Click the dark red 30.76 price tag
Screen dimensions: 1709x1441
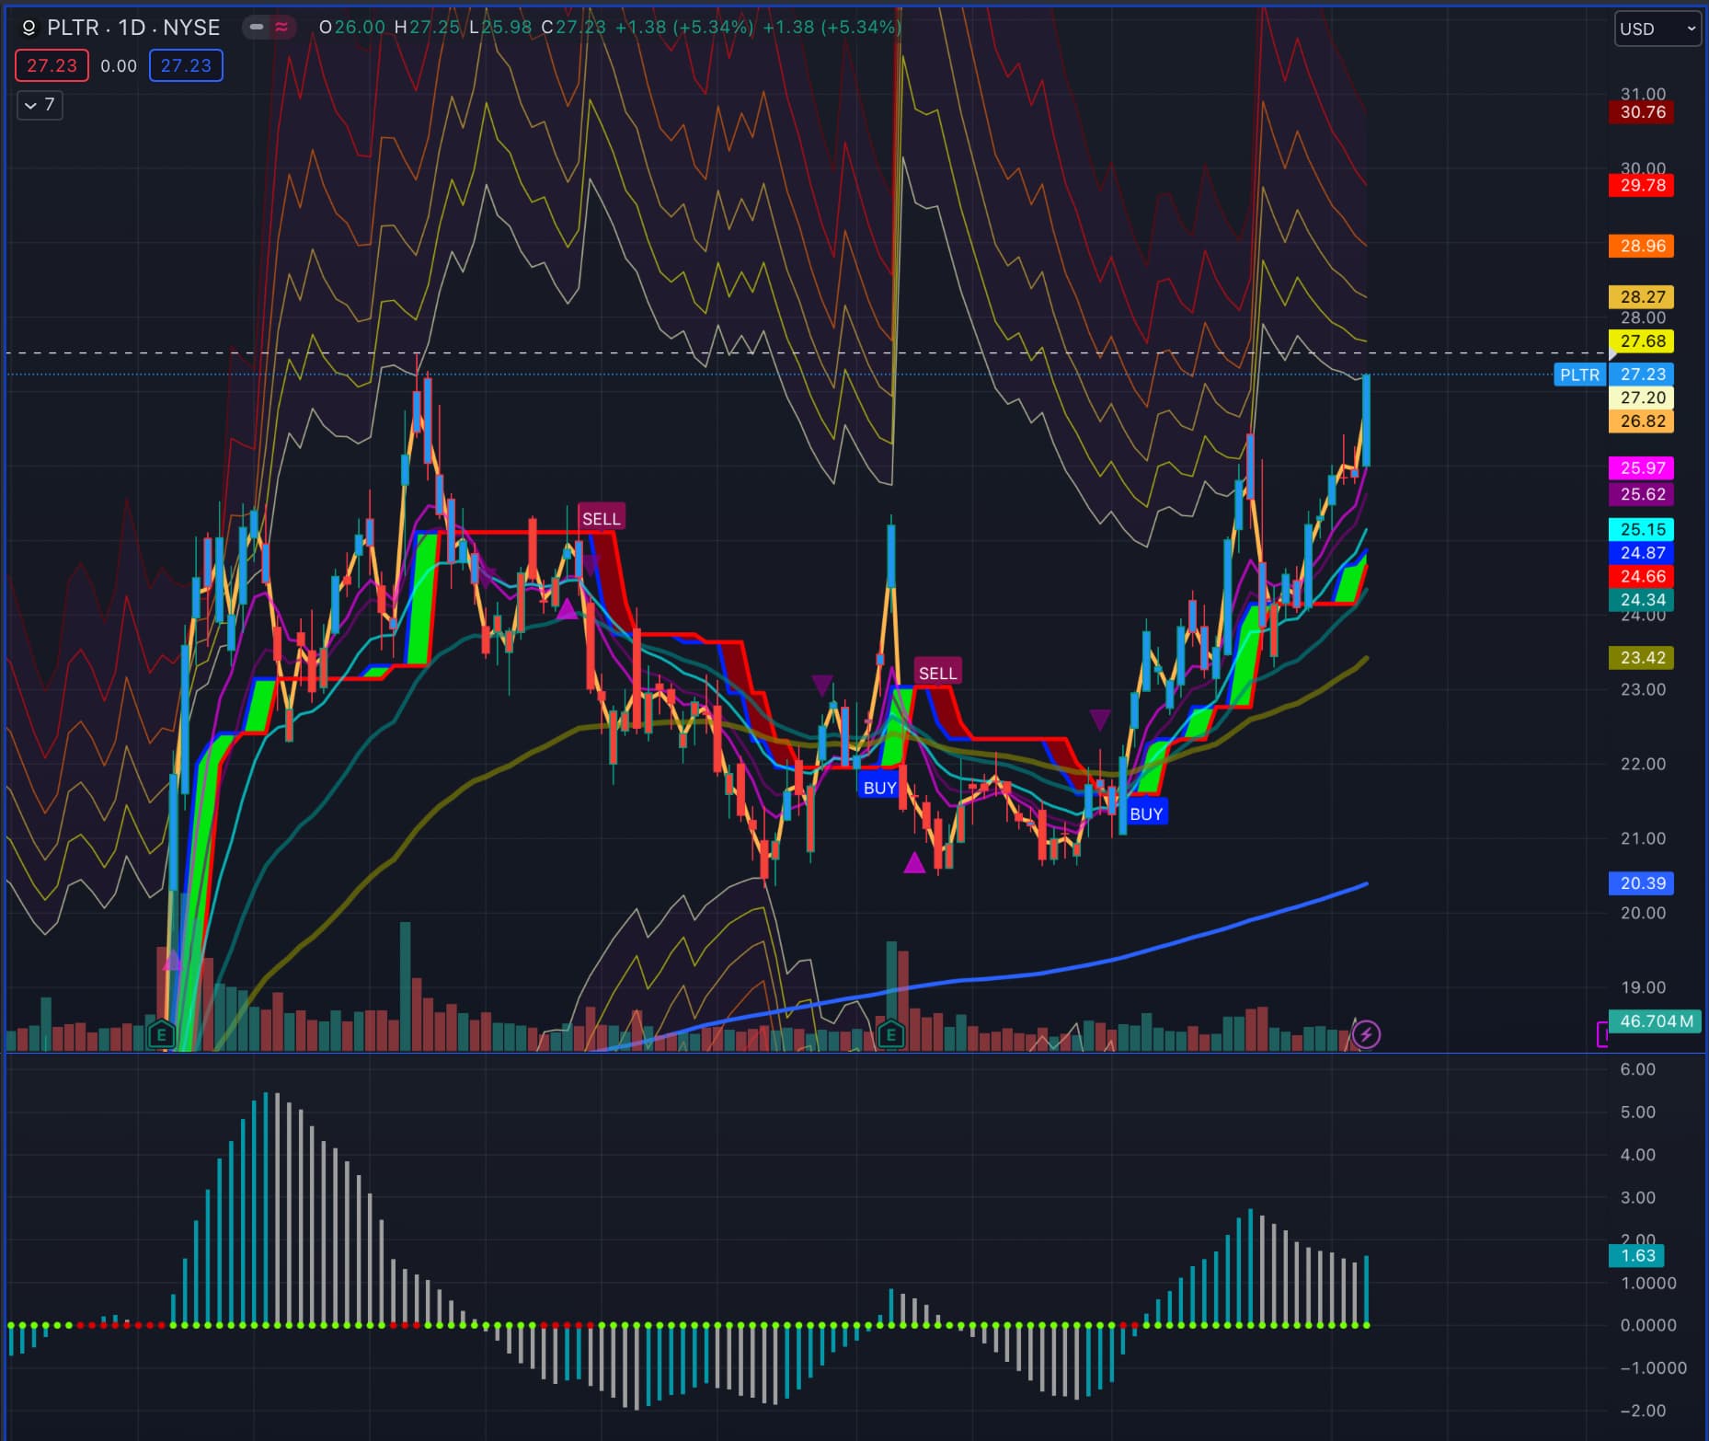(1643, 112)
